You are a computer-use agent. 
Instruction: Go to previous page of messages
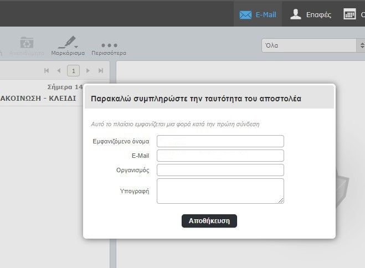coord(59,70)
